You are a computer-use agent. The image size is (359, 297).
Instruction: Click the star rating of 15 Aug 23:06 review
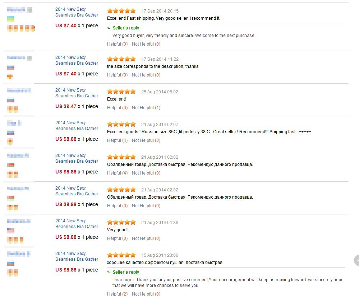pyautogui.click(x=121, y=255)
